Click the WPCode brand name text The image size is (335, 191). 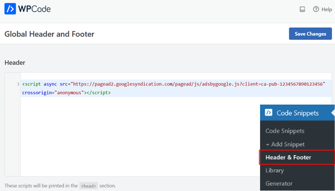point(34,9)
